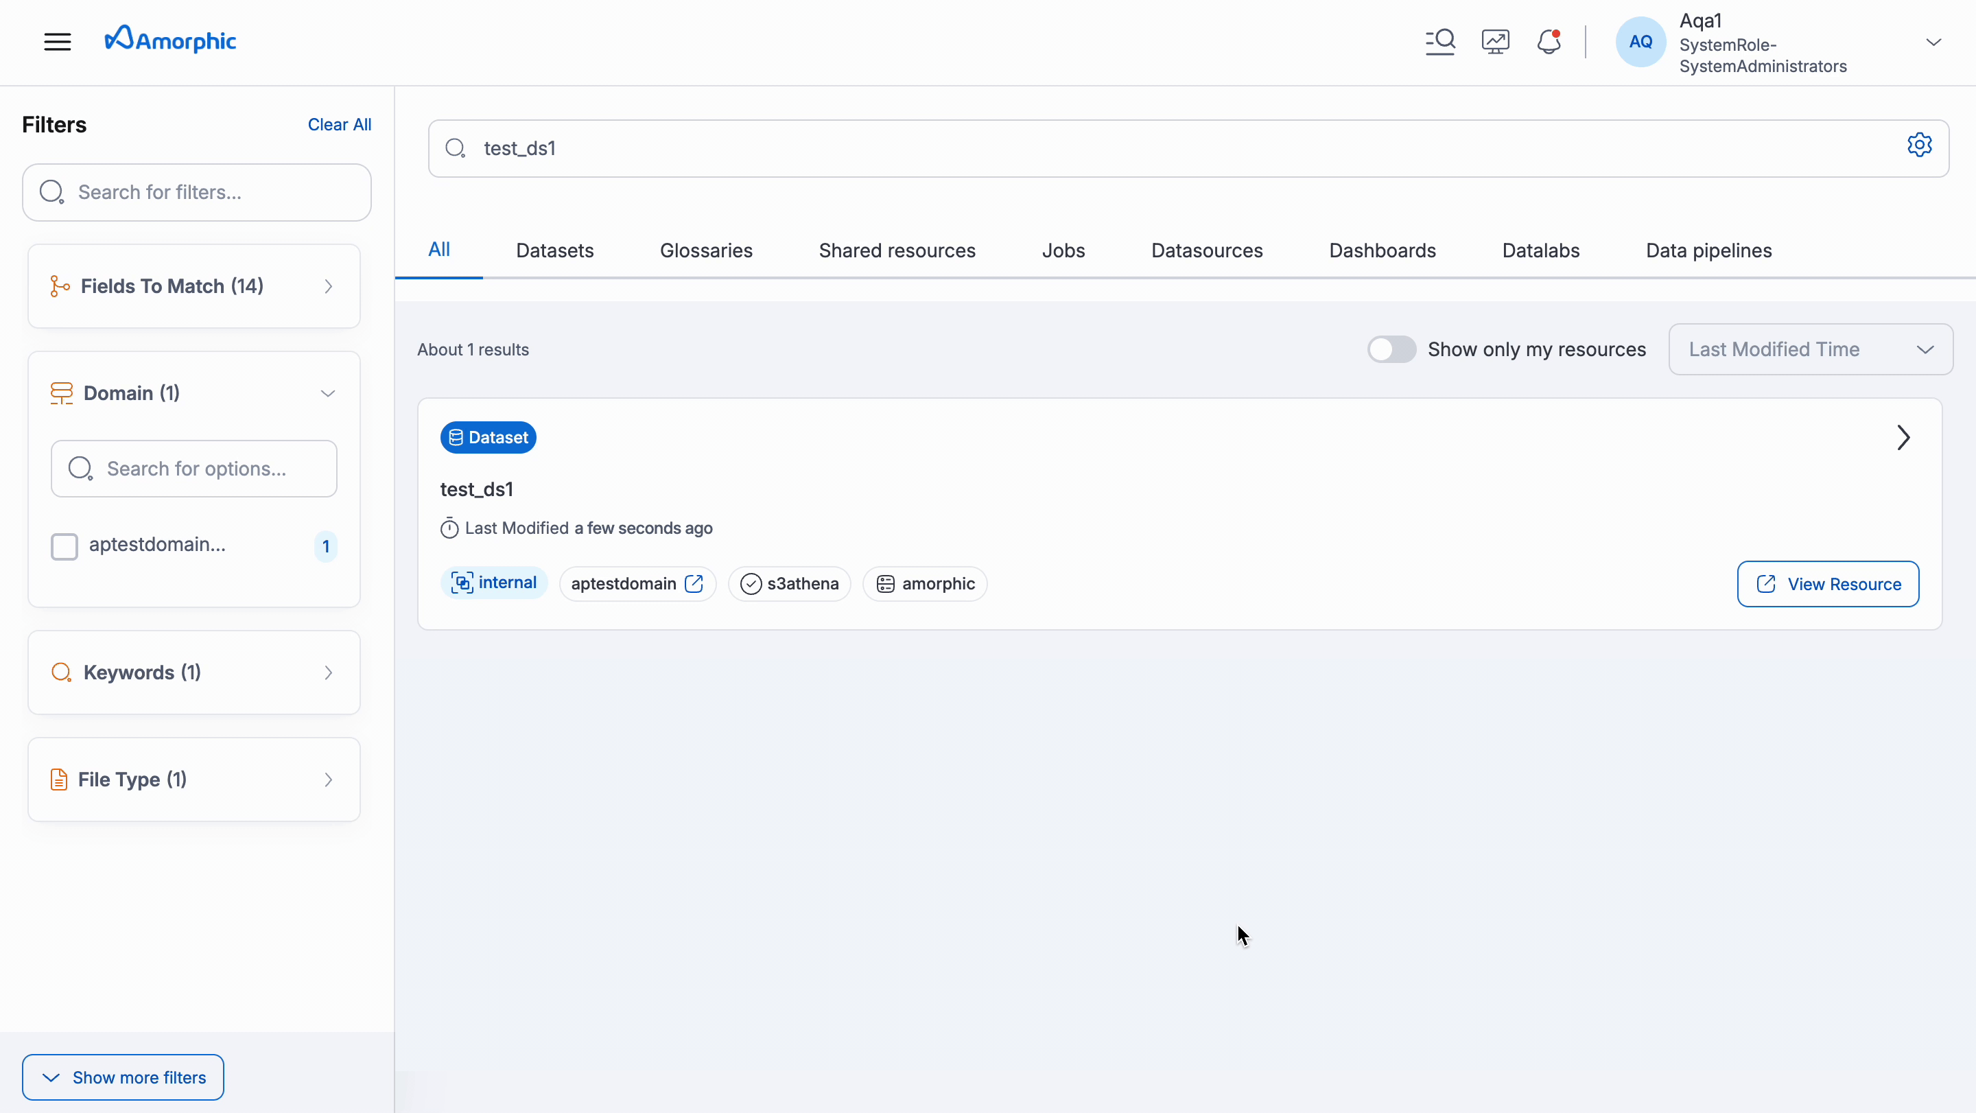The image size is (1976, 1113).
Task: Click the AQ user avatar
Action: click(x=1640, y=41)
